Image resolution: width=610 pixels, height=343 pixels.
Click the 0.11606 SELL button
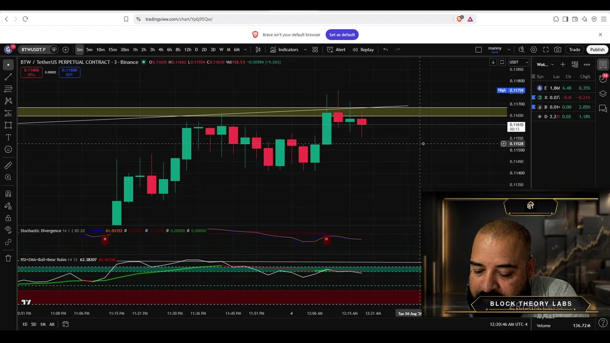tap(31, 72)
